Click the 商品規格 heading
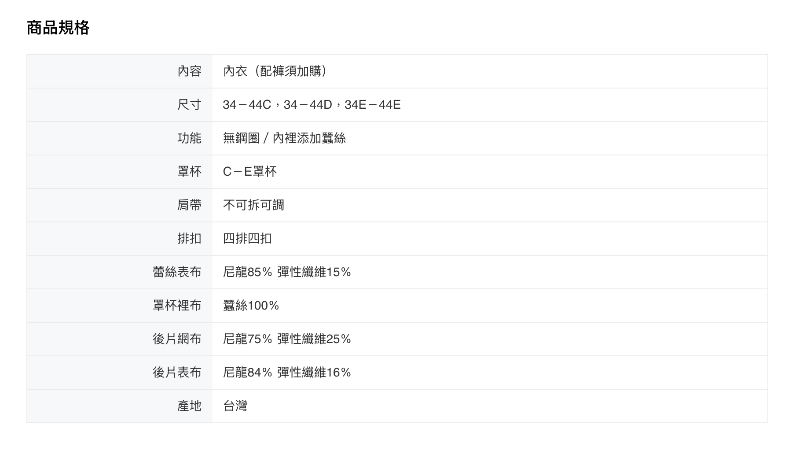796x454 pixels. click(58, 28)
